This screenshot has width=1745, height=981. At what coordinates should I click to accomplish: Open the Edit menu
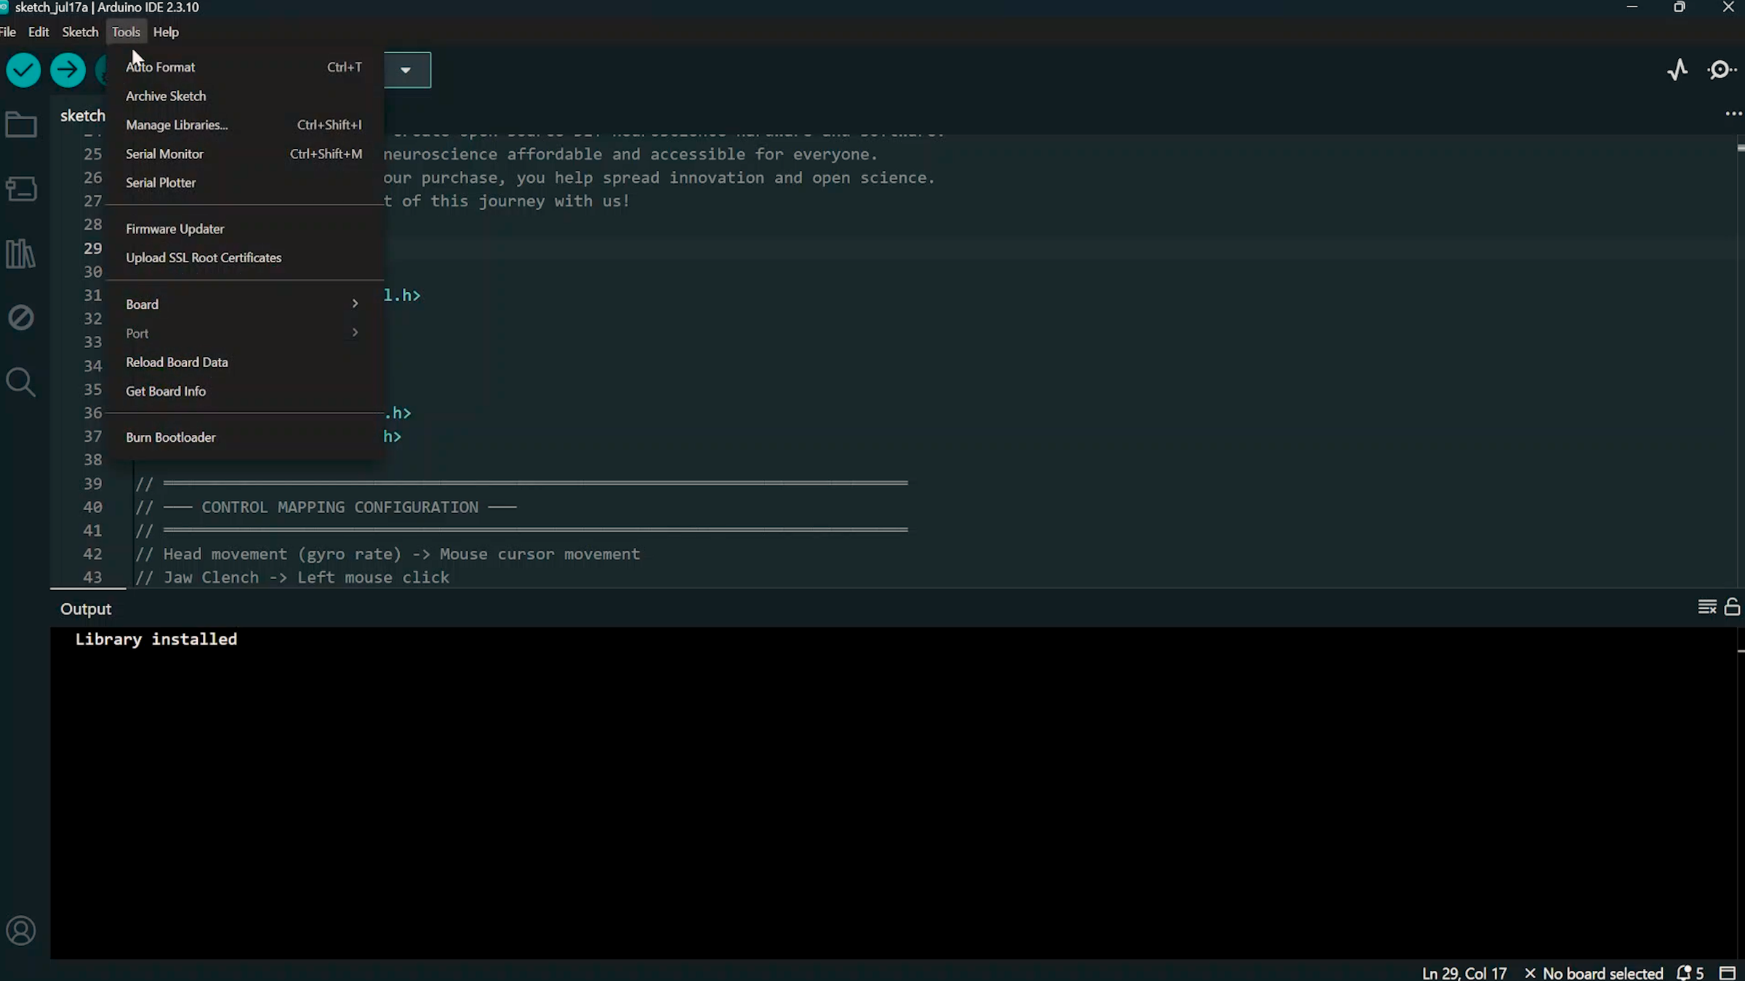click(39, 32)
